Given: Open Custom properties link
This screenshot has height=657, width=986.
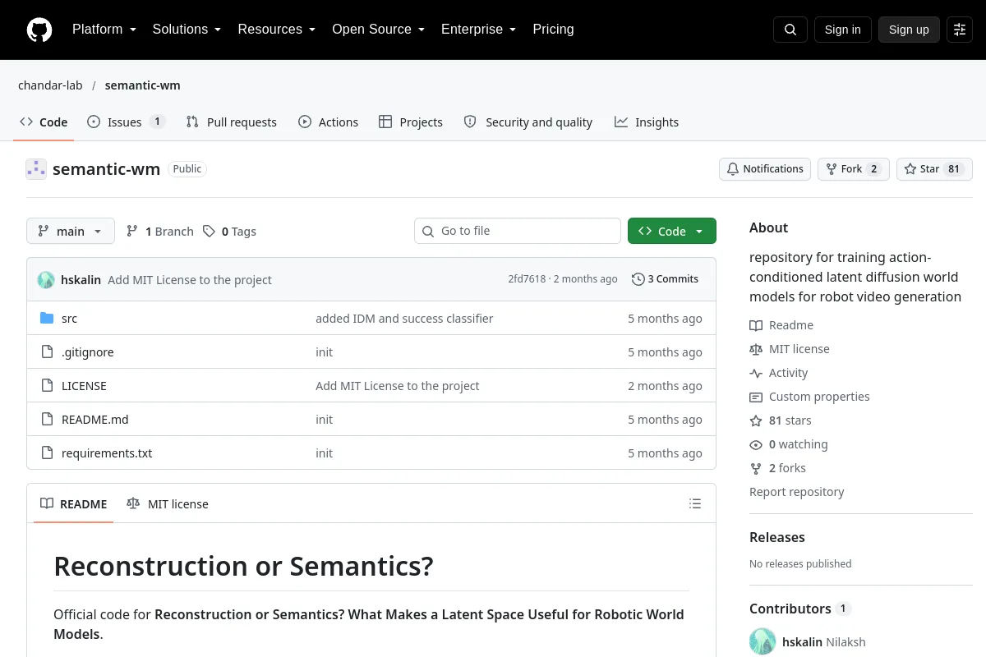Looking at the screenshot, I should tap(809, 397).
